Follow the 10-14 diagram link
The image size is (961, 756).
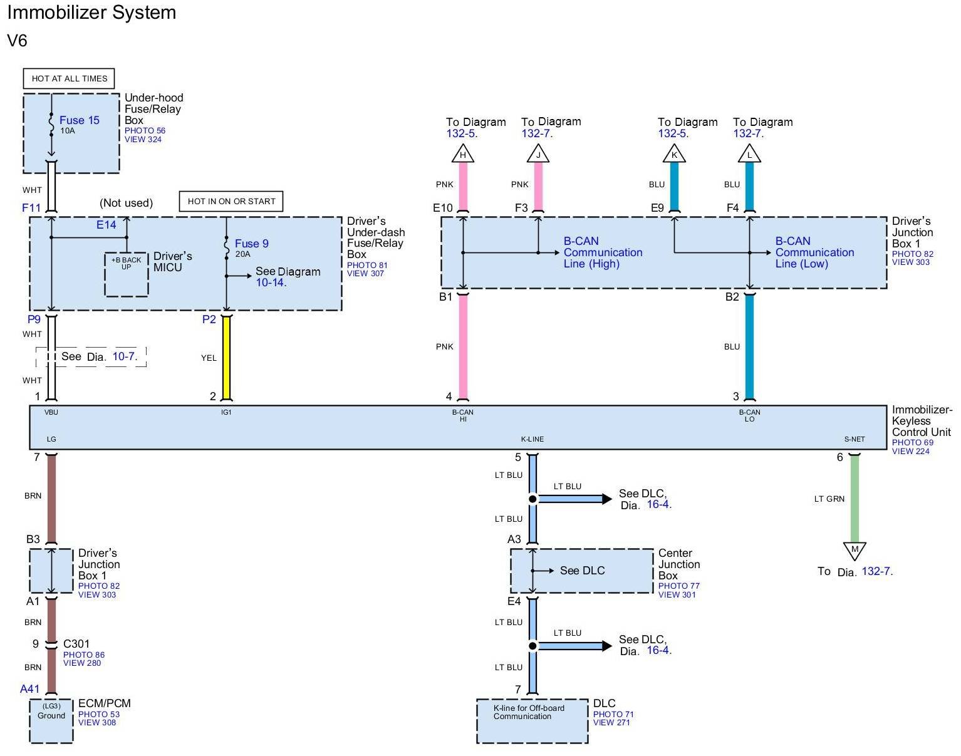pyautogui.click(x=271, y=282)
